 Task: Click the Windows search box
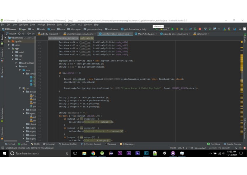[39, 153]
